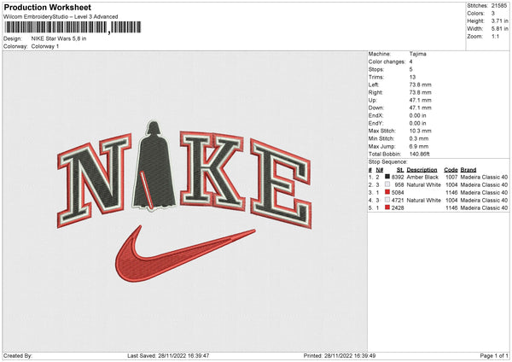The image size is (512, 362).
Task: Click the Natural White 4721 swatch
Action: click(x=388, y=200)
